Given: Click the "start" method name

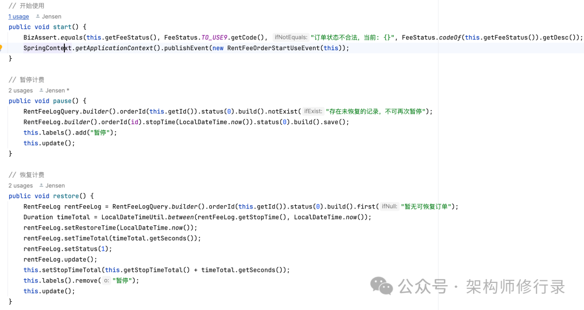Looking at the screenshot, I should [62, 27].
